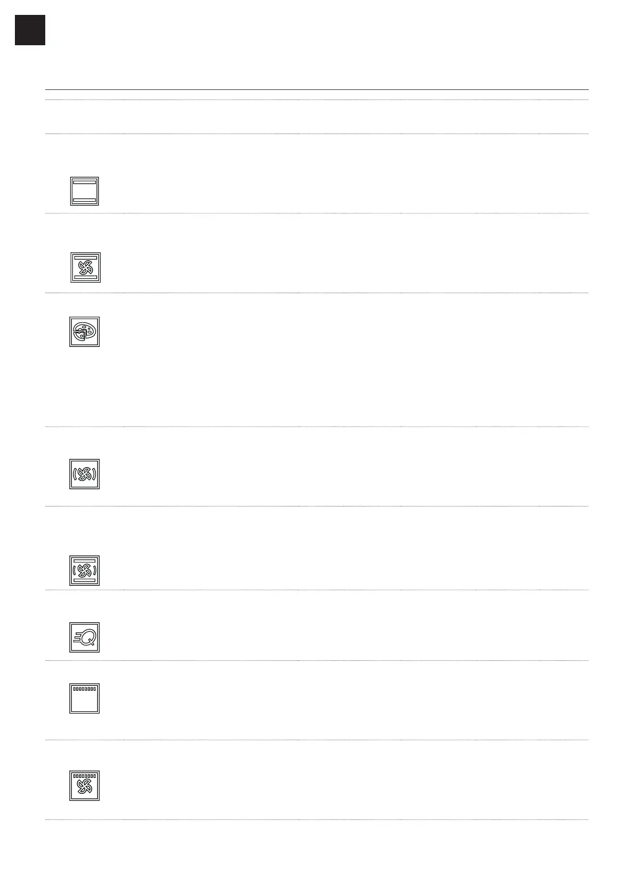Select the circular fan heating icon
Image resolution: width=634 pixels, height=896 pixels.
coord(85,474)
